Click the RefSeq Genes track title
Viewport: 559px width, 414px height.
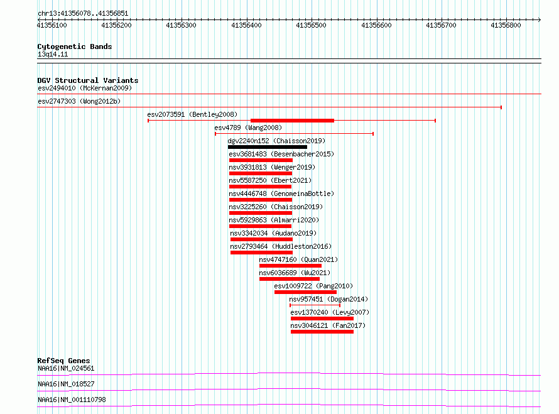63,361
